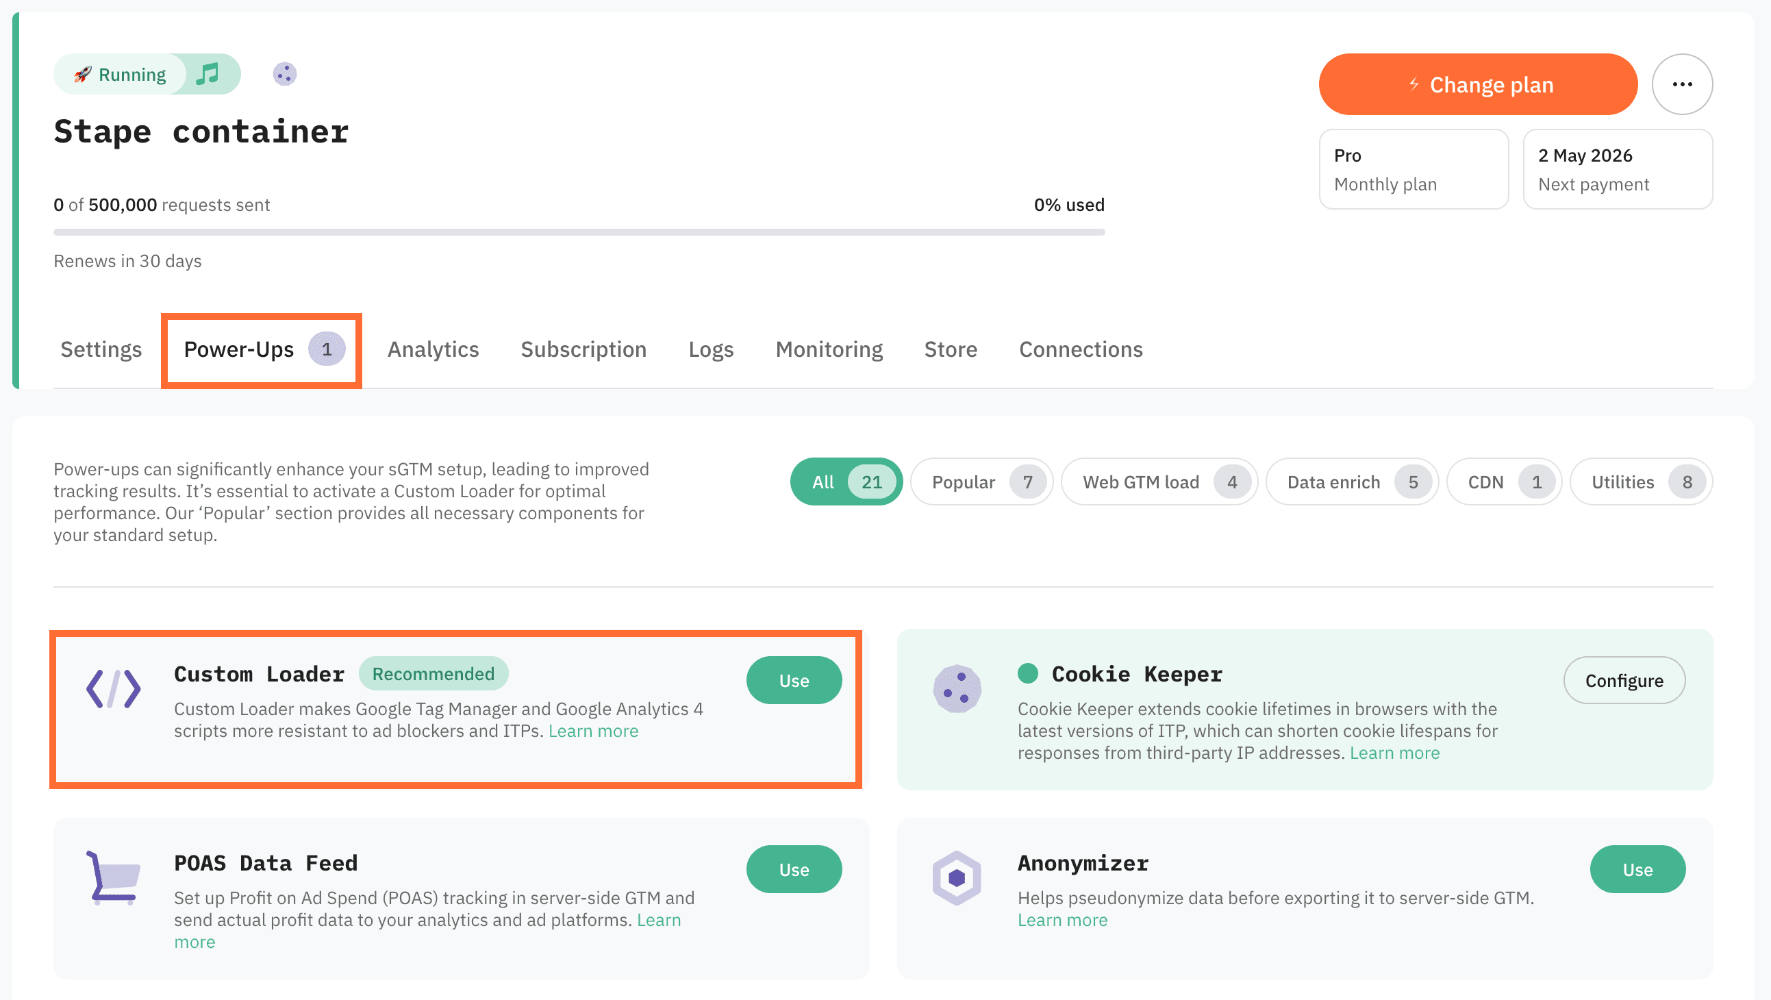The image size is (1771, 1000).
Task: Filter power-ups by Popular
Action: click(x=981, y=482)
